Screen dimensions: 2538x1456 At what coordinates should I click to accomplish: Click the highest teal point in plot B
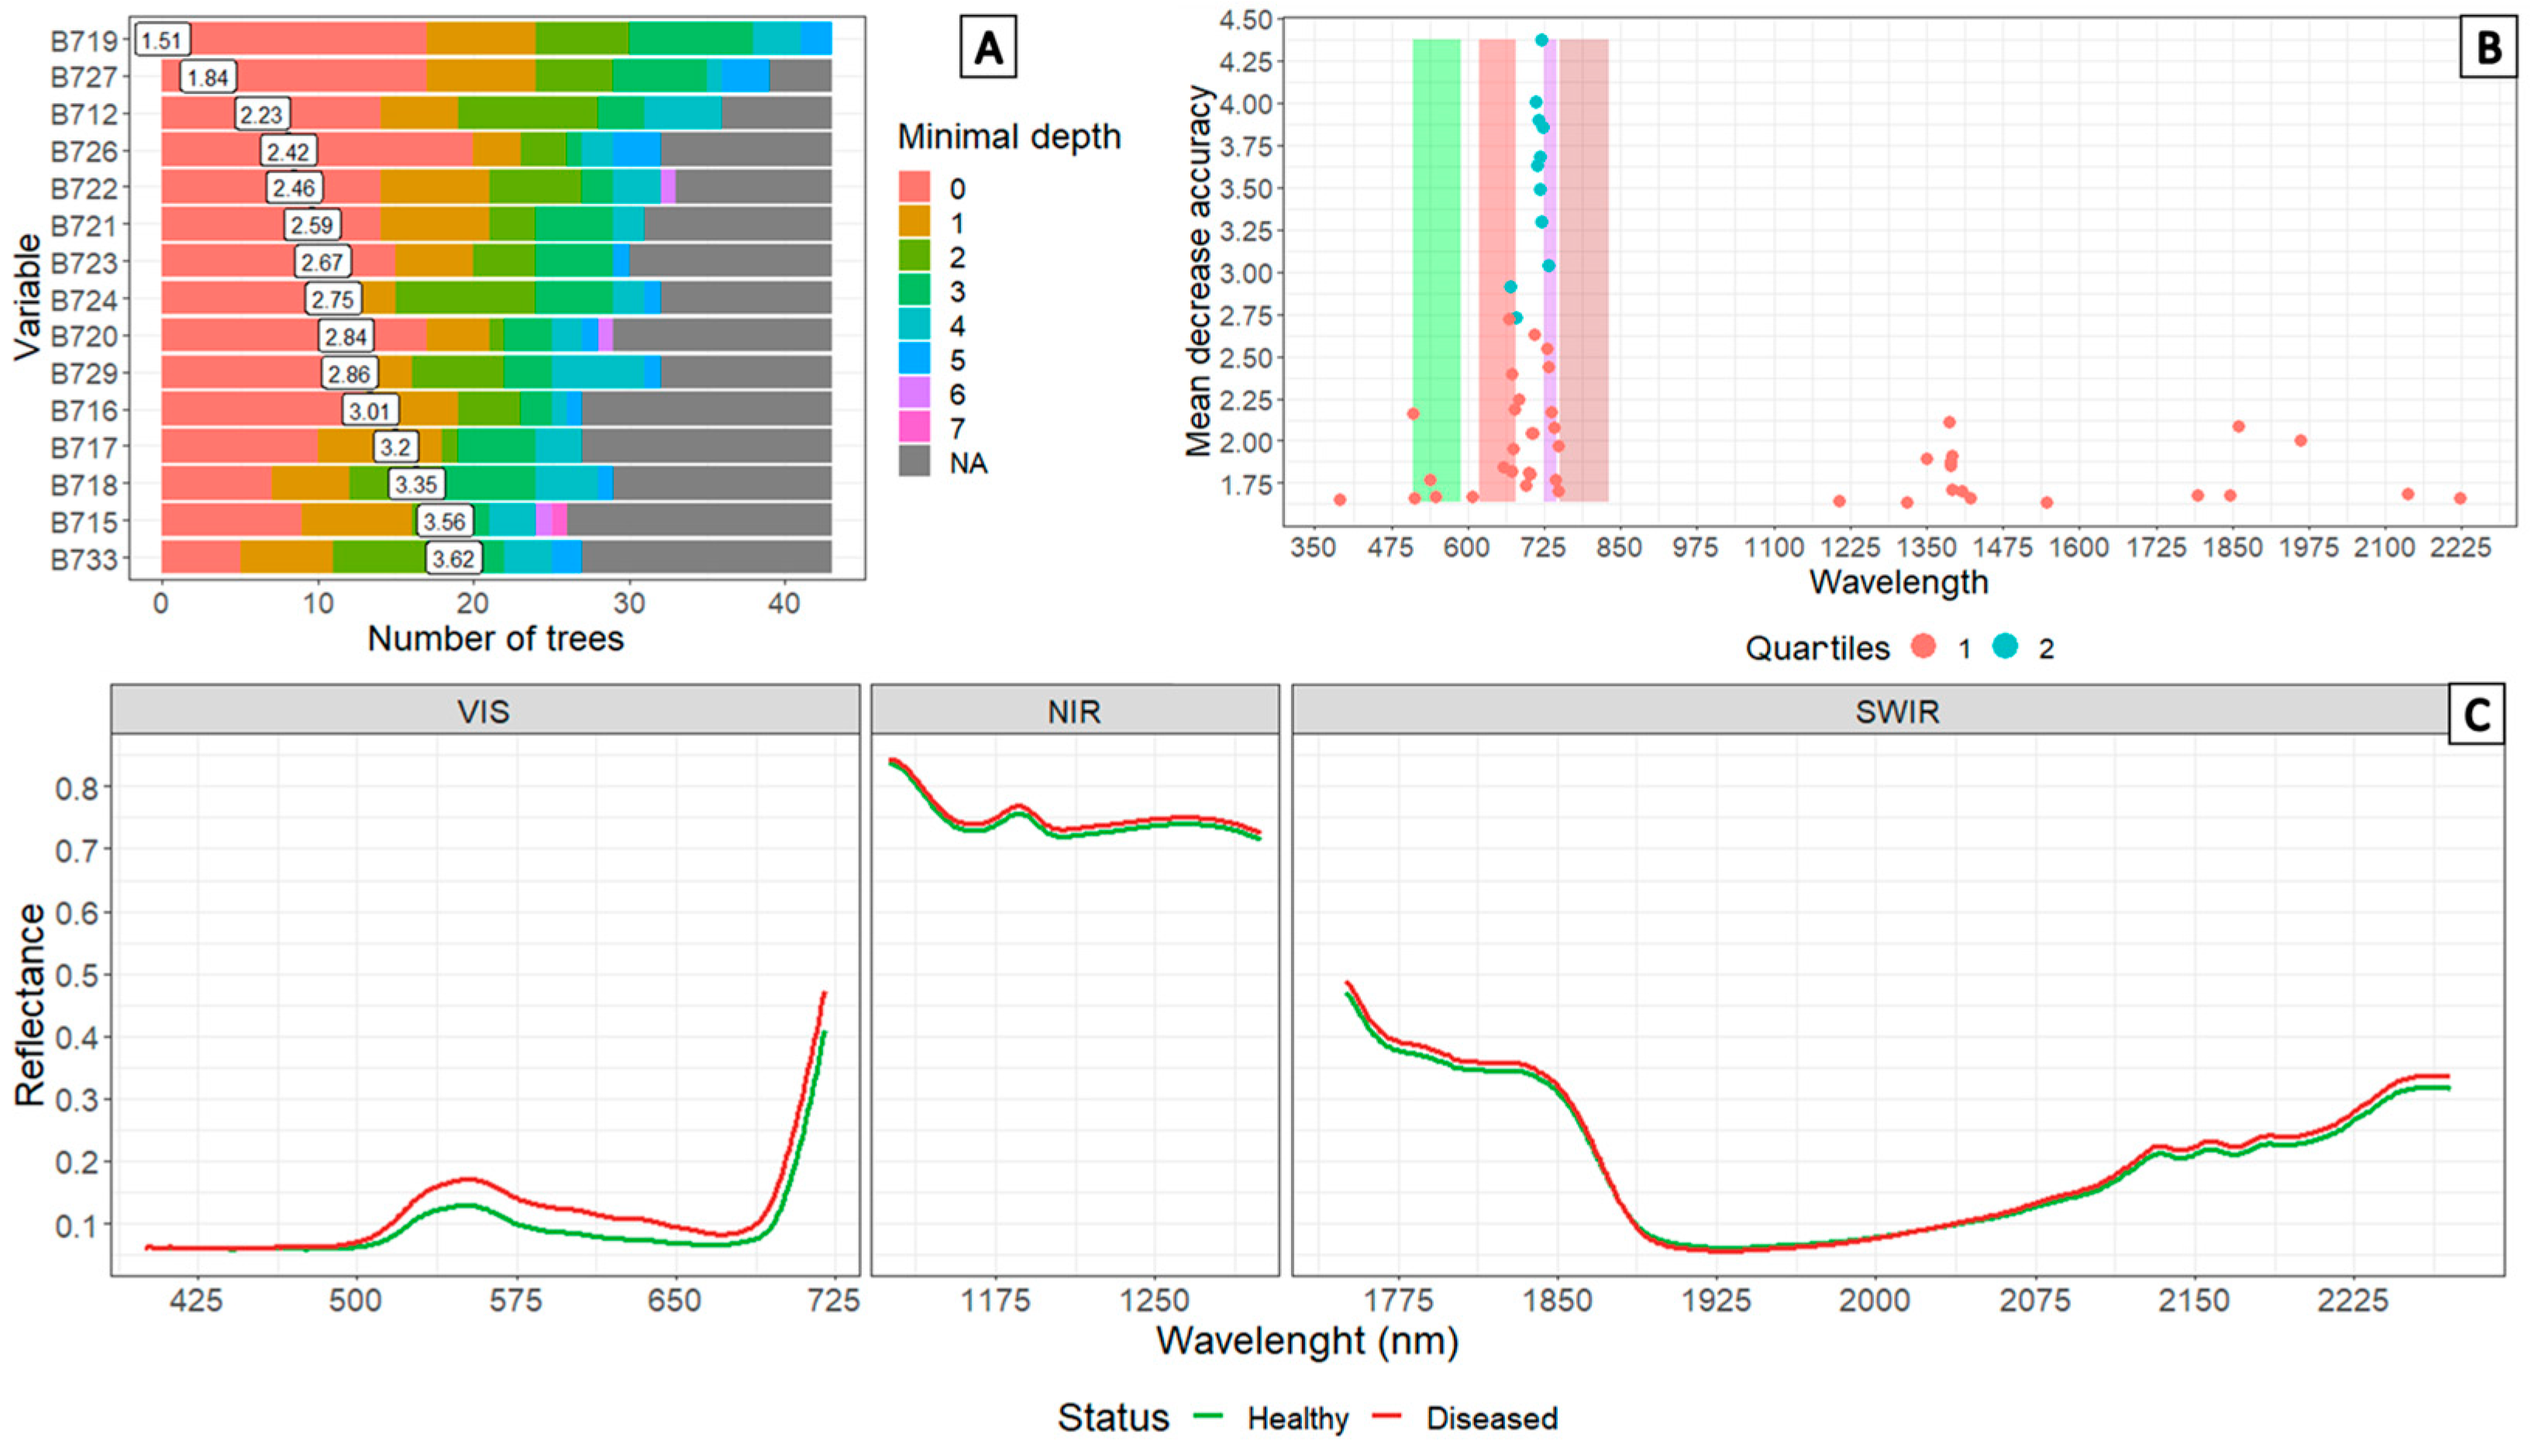click(x=1542, y=40)
